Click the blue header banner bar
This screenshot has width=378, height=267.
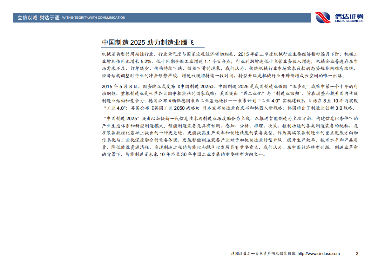click(x=159, y=18)
